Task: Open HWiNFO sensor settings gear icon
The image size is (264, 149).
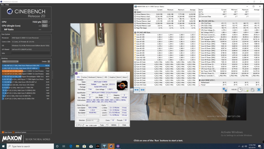Action: point(253,90)
